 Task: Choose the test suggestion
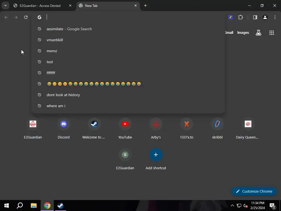tap(128, 62)
